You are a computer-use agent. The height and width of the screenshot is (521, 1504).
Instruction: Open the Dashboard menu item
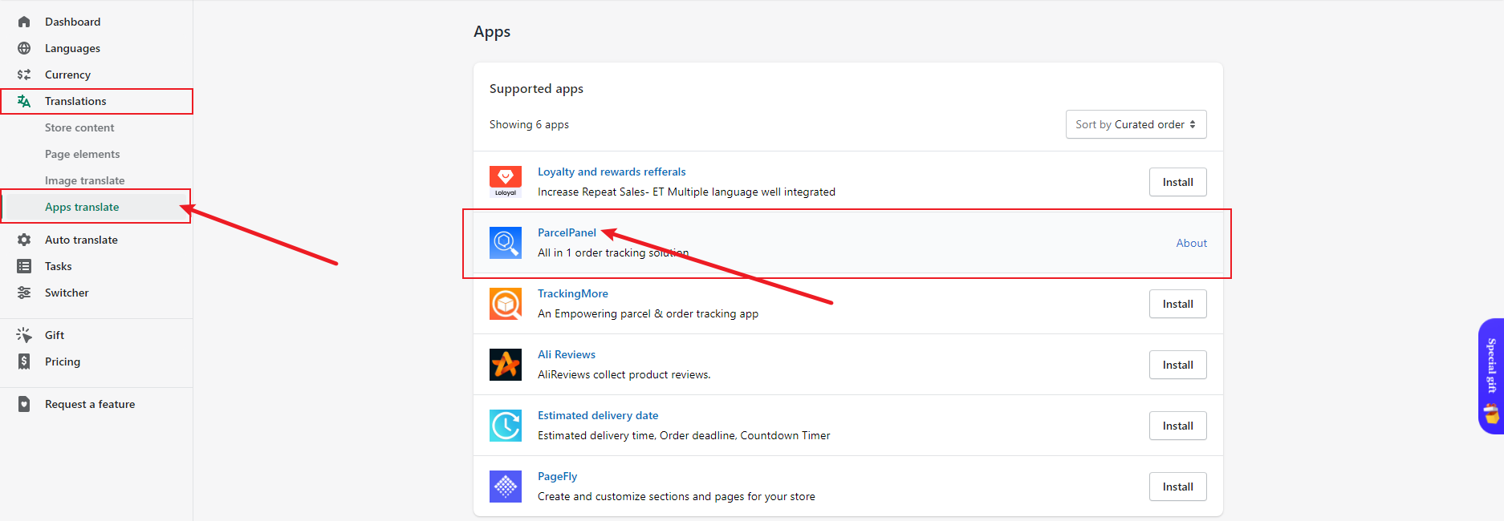(73, 22)
